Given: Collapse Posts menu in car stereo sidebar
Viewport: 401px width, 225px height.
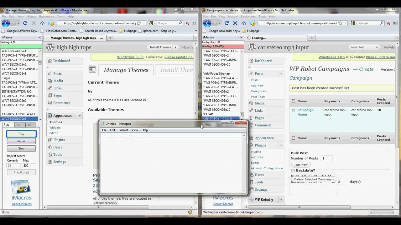Looking at the screenshot, I should coord(281,74).
